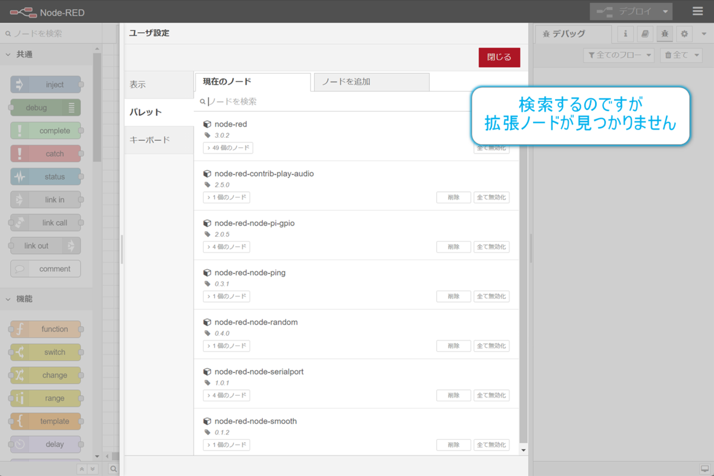Disable all node-red-contrib-play-audio nodes
The image size is (714, 476).
[x=491, y=197]
